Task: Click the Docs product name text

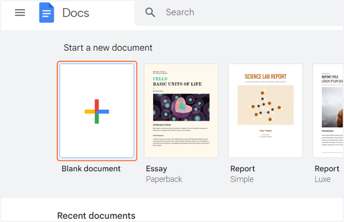Action: coord(76,13)
